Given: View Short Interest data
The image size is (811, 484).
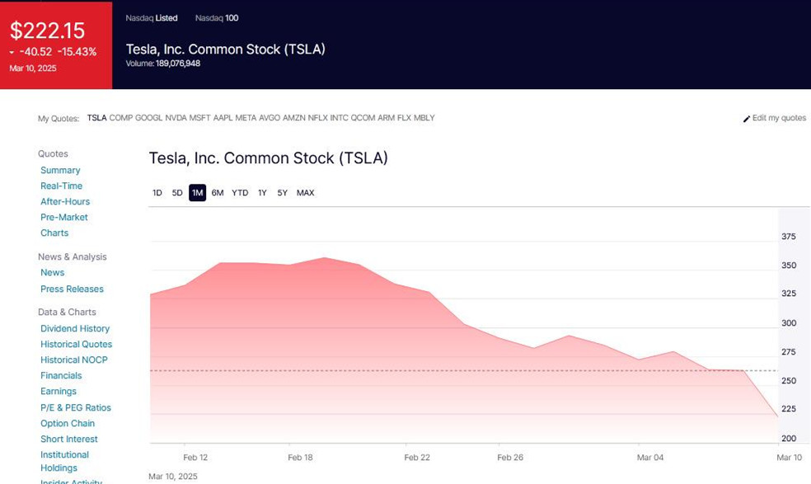Looking at the screenshot, I should tap(69, 439).
